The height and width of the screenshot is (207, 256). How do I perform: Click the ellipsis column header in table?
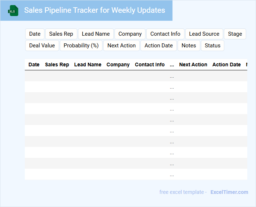pyautogui.click(x=172, y=65)
